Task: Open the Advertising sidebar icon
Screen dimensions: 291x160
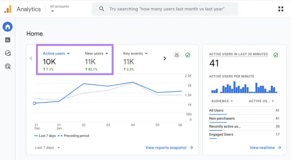Action: pyautogui.click(x=8, y=66)
